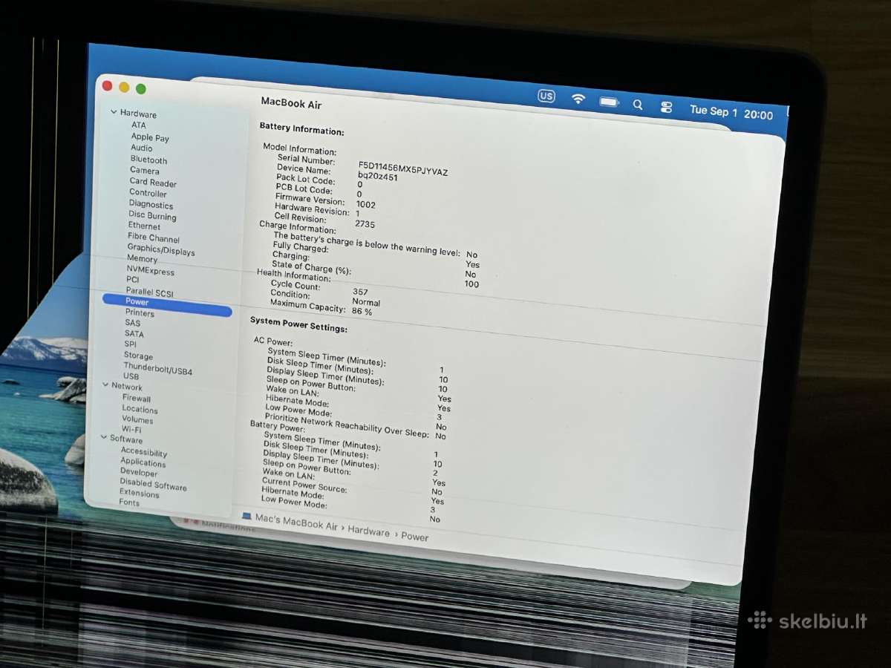This screenshot has width=891, height=668.
Task: Click the device name bq20z451
Action: (377, 177)
